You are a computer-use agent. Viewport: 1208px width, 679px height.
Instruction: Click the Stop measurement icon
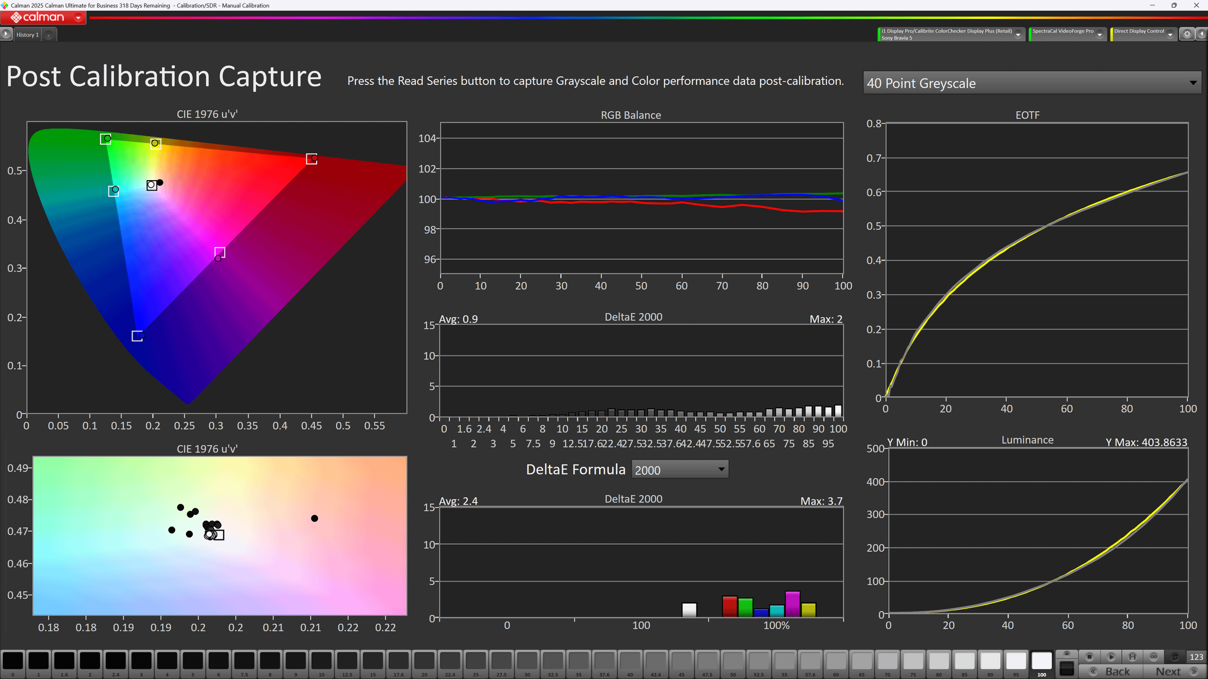tap(1090, 657)
